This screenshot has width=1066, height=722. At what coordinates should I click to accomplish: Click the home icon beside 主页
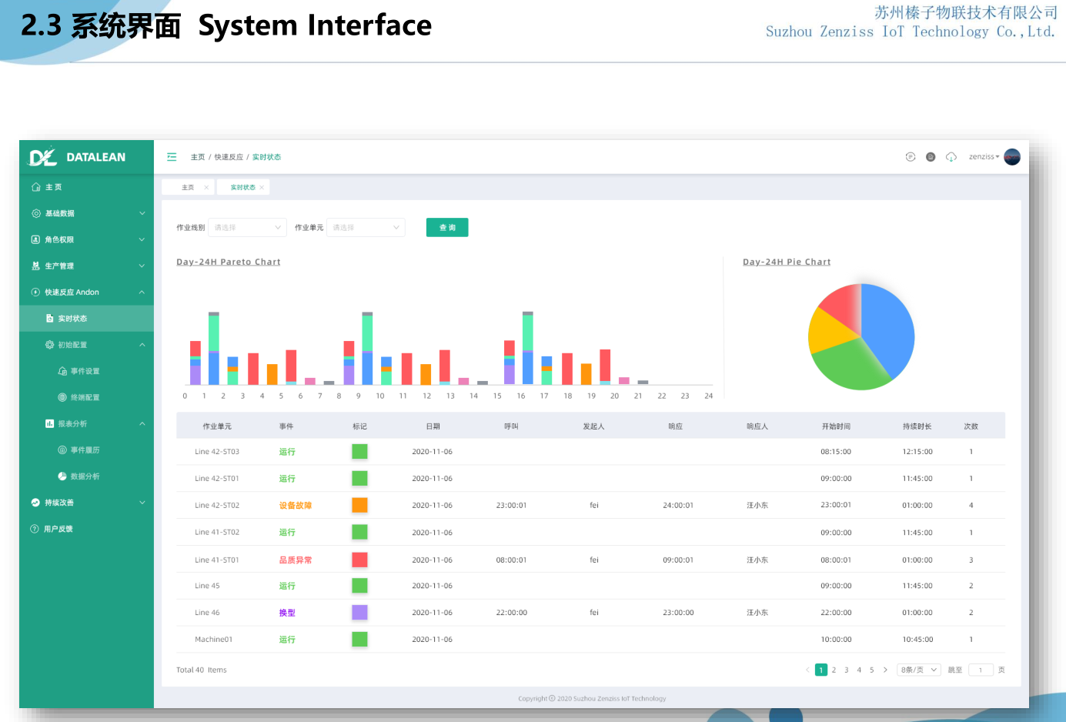coord(36,187)
